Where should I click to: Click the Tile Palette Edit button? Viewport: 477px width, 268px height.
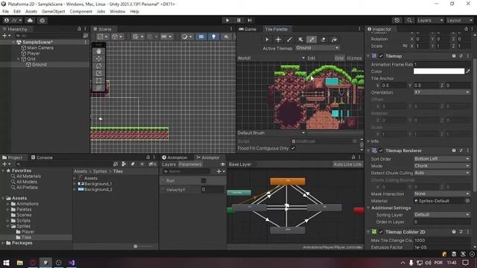point(312,58)
